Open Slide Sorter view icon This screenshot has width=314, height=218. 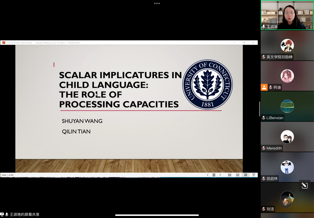238,175
